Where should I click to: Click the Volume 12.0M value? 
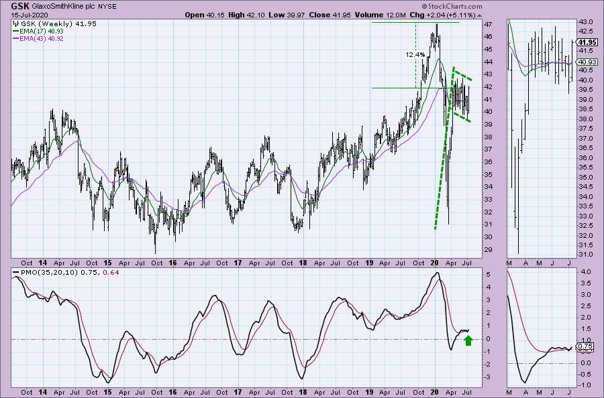coord(380,15)
